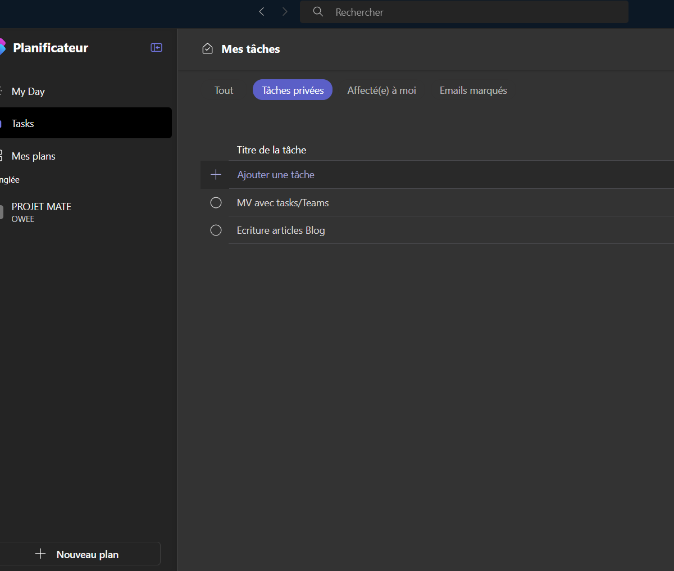Show the Emails marqués tab
The height and width of the screenshot is (571, 674).
coord(473,90)
